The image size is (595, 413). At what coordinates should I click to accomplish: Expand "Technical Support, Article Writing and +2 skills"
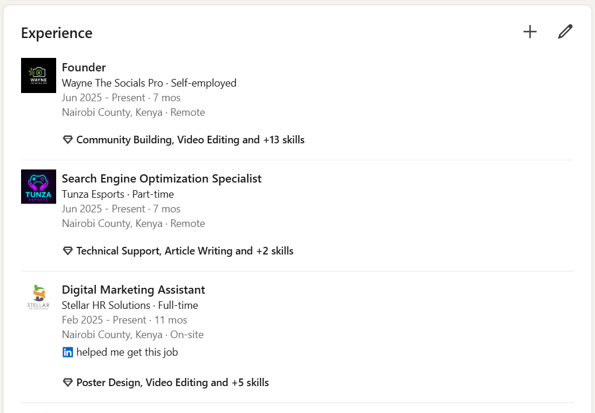tap(185, 251)
